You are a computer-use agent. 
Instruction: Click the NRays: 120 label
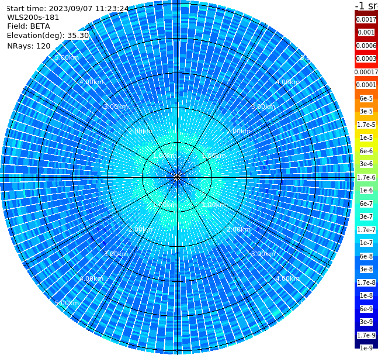click(x=29, y=46)
